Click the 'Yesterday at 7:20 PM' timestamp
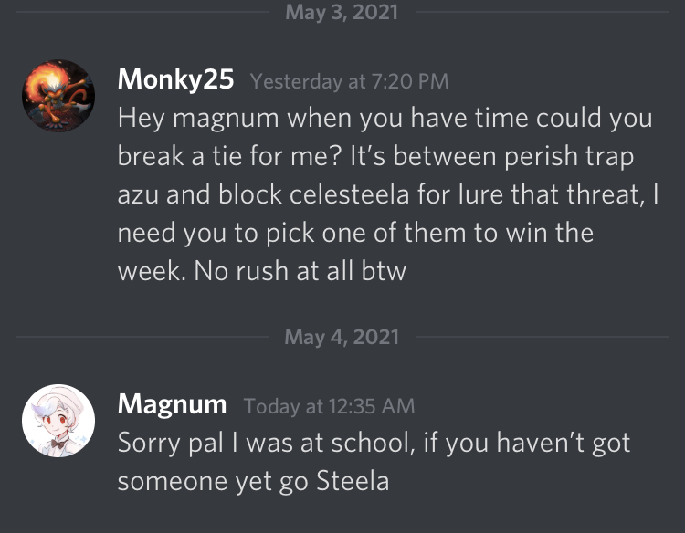The image size is (685, 533). coord(349,81)
